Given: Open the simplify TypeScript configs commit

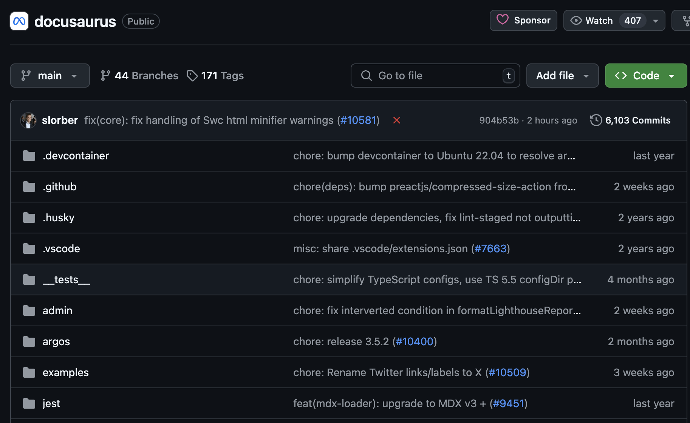Looking at the screenshot, I should (437, 279).
